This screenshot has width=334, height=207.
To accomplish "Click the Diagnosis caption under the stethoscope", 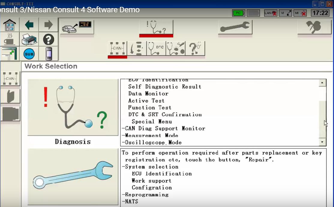I will click(73, 142).
